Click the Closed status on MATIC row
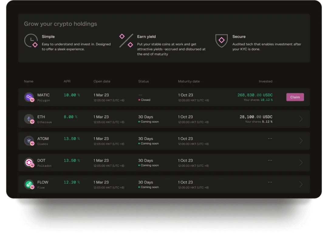 point(144,100)
